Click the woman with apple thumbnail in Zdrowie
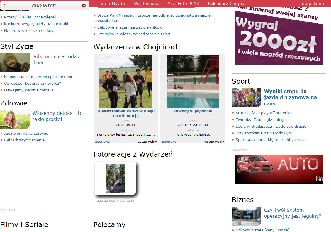The image size is (331, 232). [15, 120]
